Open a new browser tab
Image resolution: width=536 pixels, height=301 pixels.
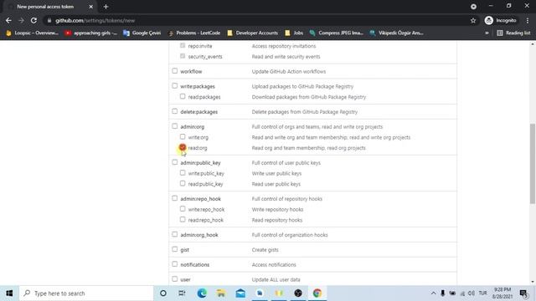[106, 7]
